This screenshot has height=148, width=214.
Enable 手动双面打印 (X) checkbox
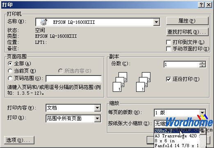[168, 49]
